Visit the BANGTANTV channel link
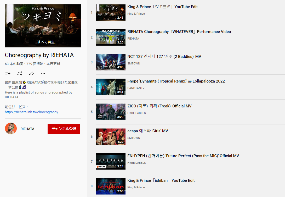The height and width of the screenshot is (197, 285). coord(136,88)
